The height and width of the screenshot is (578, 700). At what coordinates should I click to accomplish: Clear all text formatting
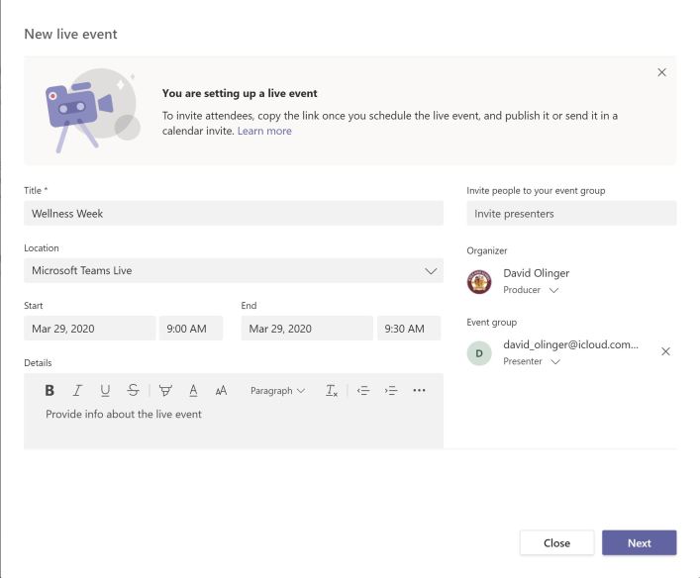click(x=332, y=391)
